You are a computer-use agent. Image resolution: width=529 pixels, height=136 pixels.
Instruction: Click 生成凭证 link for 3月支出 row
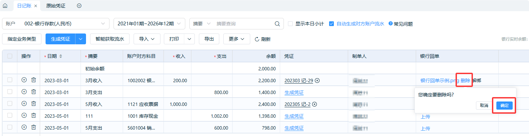[294, 92]
